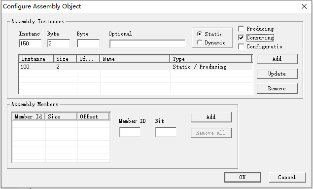Click the Offset column header

tap(94, 116)
